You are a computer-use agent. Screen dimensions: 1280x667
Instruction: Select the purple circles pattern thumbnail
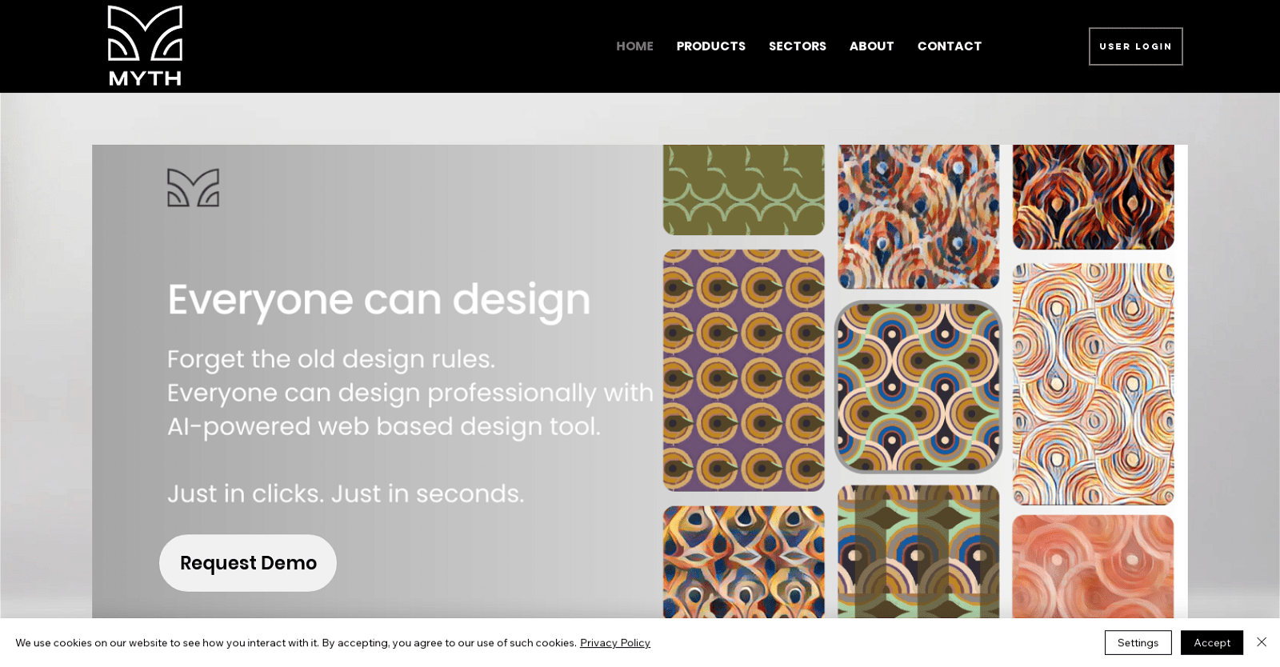[743, 370]
